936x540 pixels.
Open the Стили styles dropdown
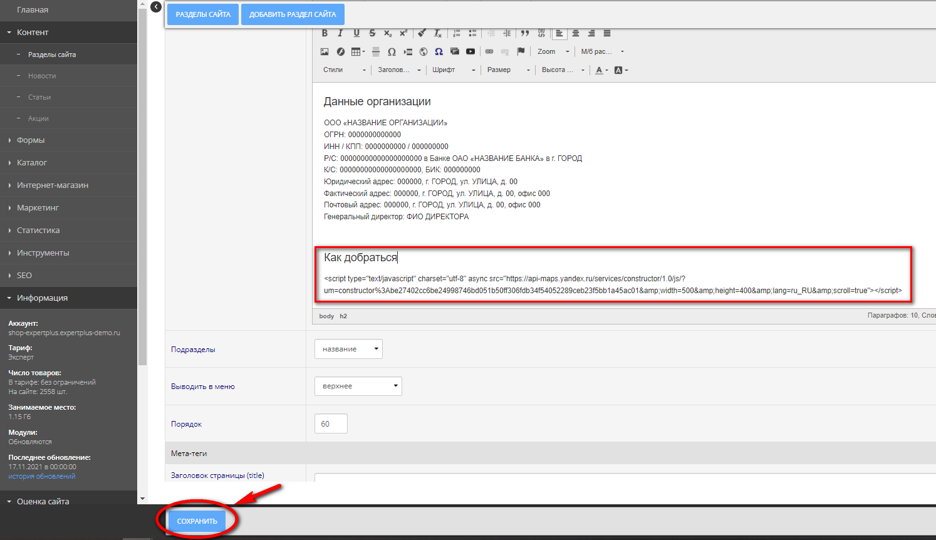tap(344, 70)
